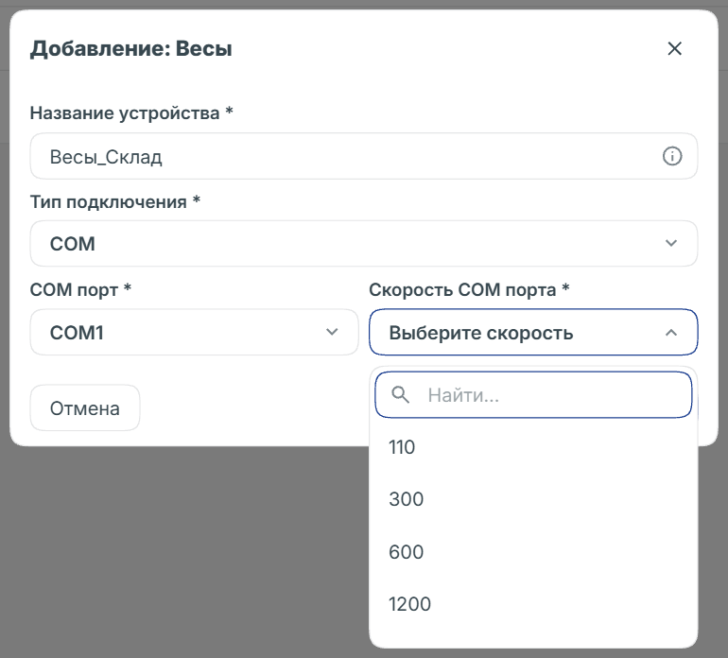Click the Найти search field
The width and height of the screenshot is (728, 658).
(x=533, y=395)
